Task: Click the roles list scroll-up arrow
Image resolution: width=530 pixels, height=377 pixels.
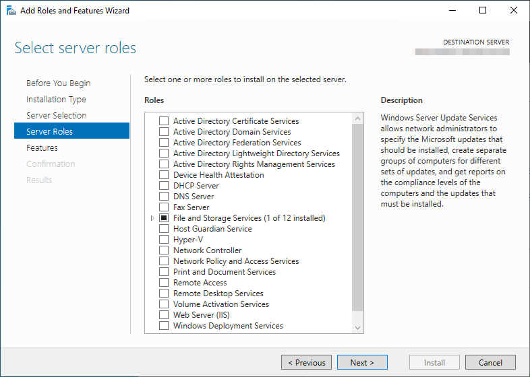Action: 357,118
